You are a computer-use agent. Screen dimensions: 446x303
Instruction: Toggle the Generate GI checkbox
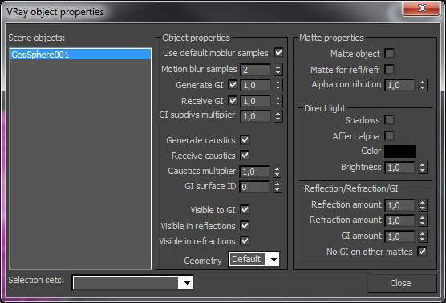(233, 85)
